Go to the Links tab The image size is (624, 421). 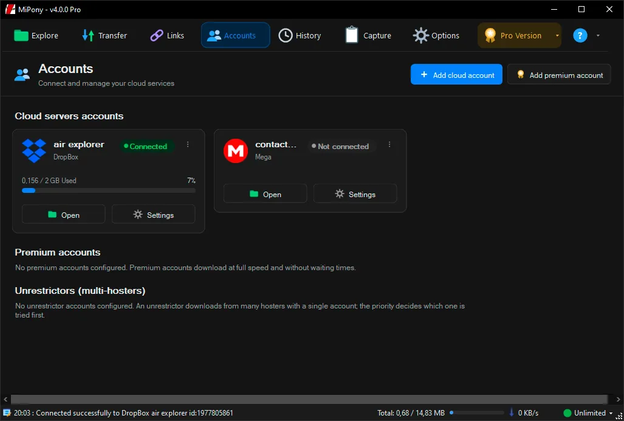pos(167,35)
